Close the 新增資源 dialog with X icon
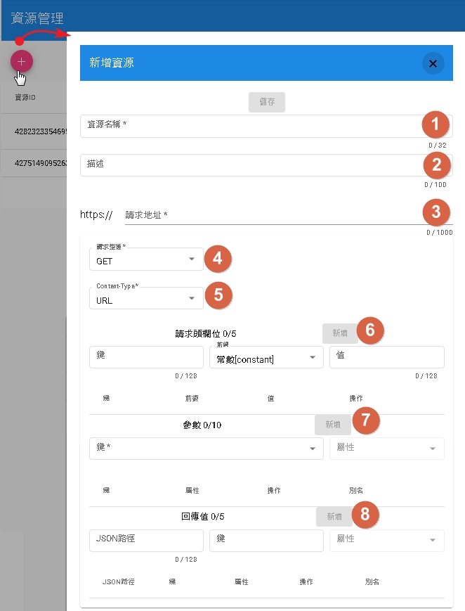 tap(433, 63)
